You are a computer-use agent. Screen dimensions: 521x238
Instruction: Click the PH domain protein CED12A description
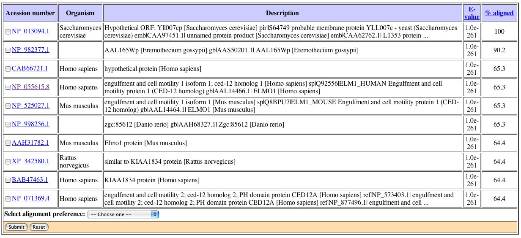coord(282,199)
